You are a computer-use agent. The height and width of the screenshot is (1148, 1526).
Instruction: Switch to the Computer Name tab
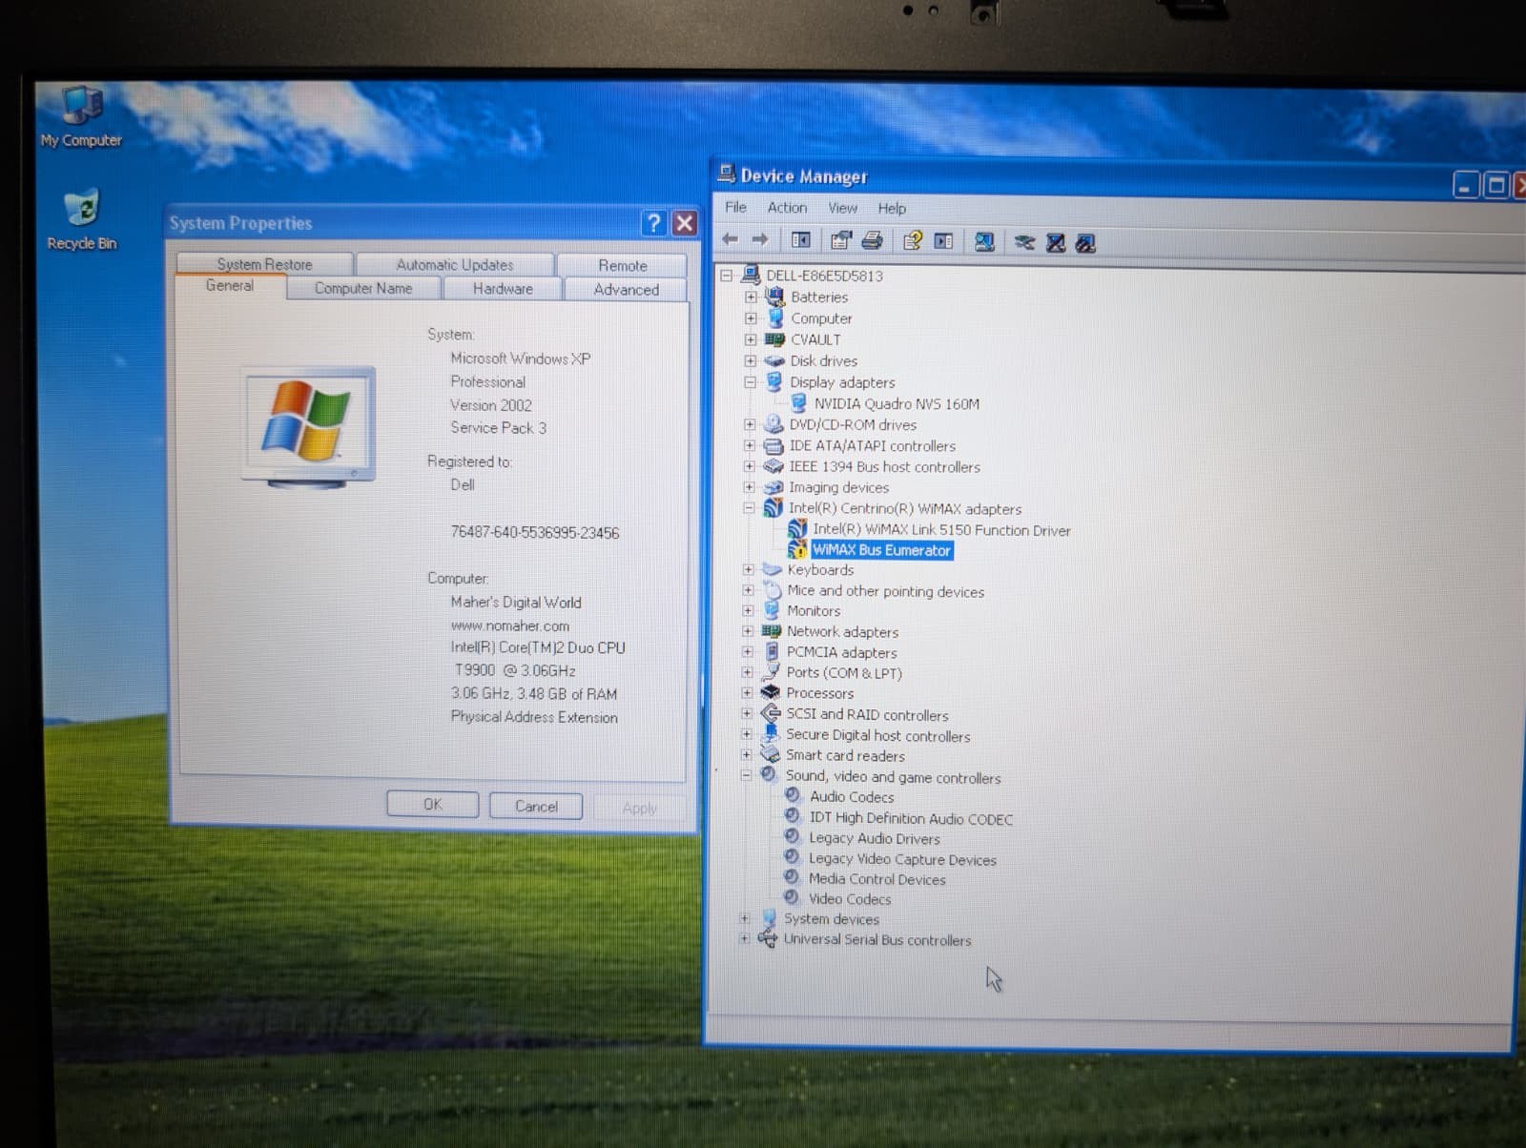(363, 288)
